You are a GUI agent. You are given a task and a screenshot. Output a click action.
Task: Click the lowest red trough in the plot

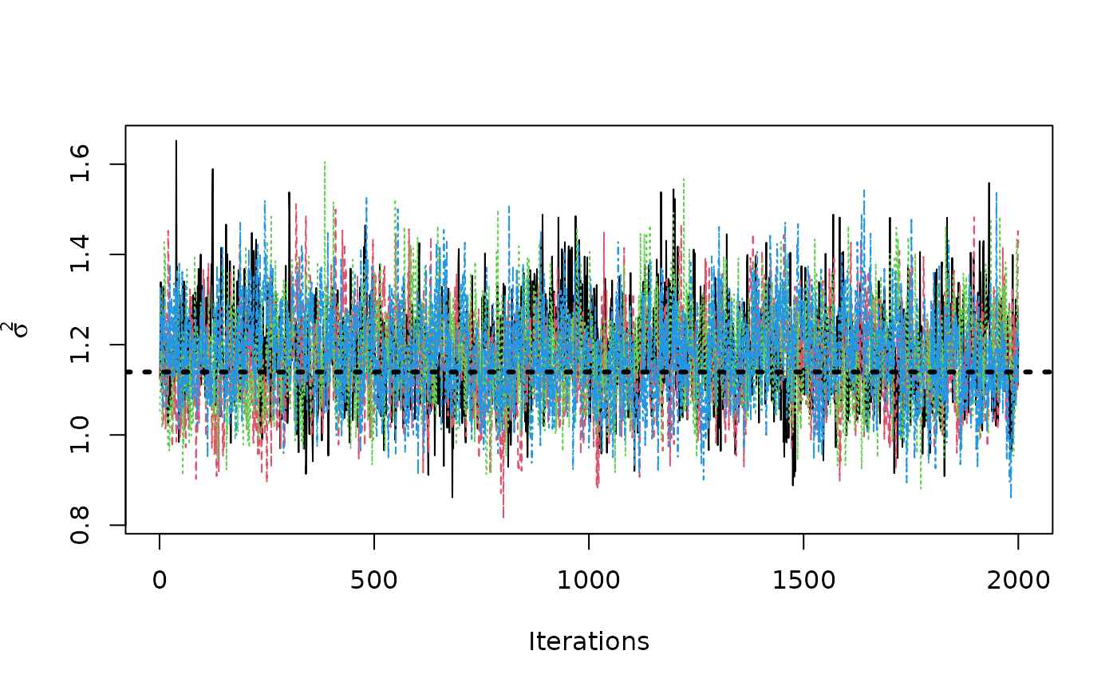[503, 517]
